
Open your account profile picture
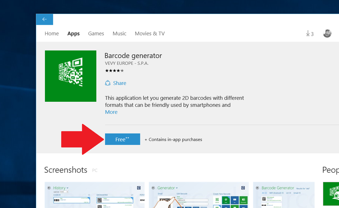pyautogui.click(x=327, y=33)
